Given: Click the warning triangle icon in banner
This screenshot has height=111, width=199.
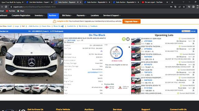Looking at the screenshot, I should (54, 21).
